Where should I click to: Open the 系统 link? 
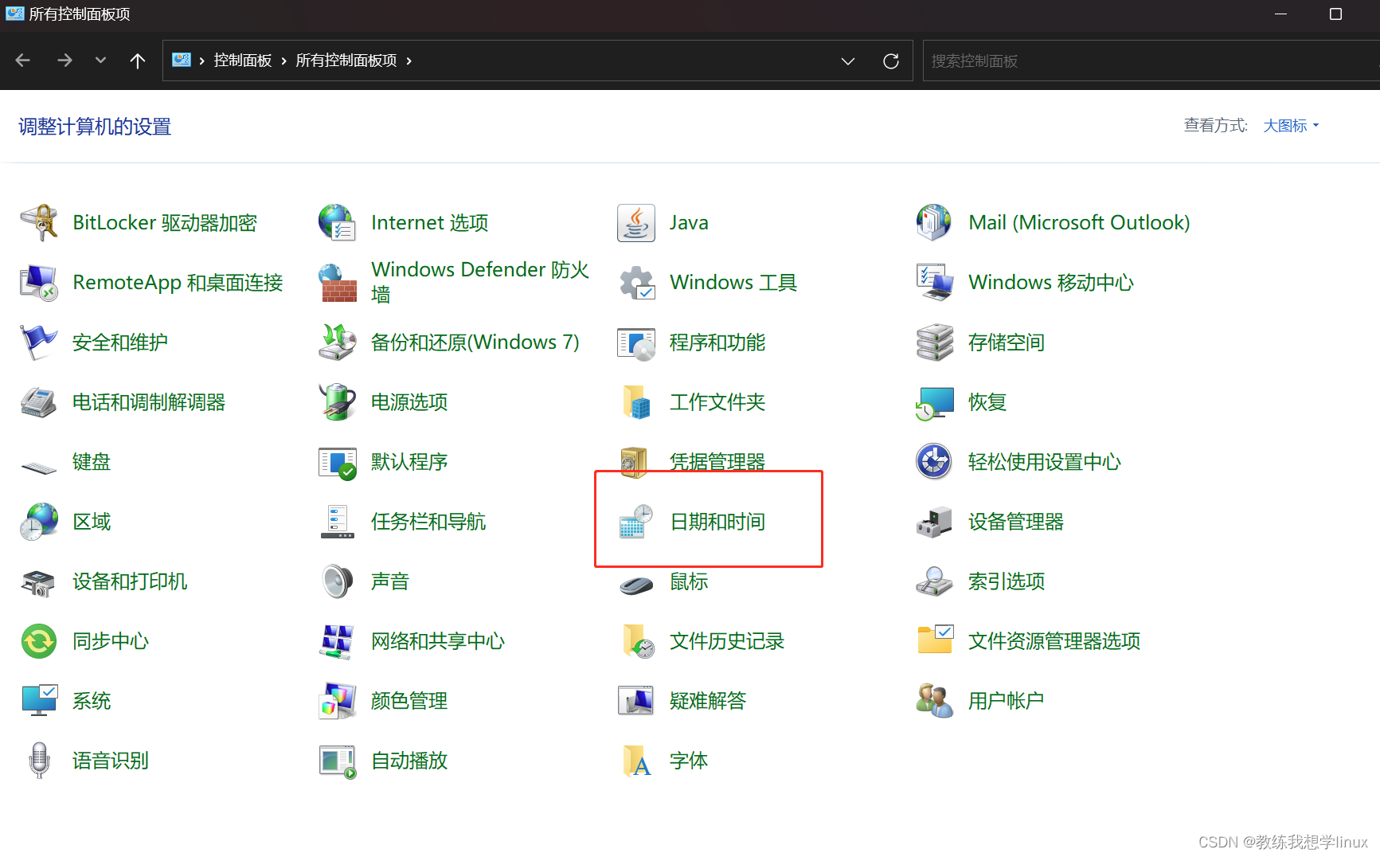tap(92, 701)
